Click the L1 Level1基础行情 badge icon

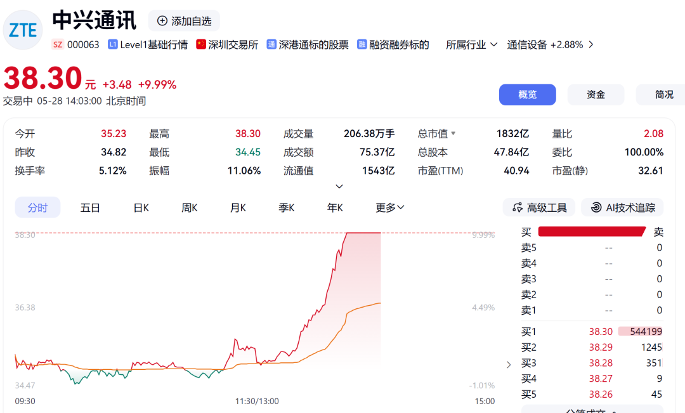coord(113,44)
